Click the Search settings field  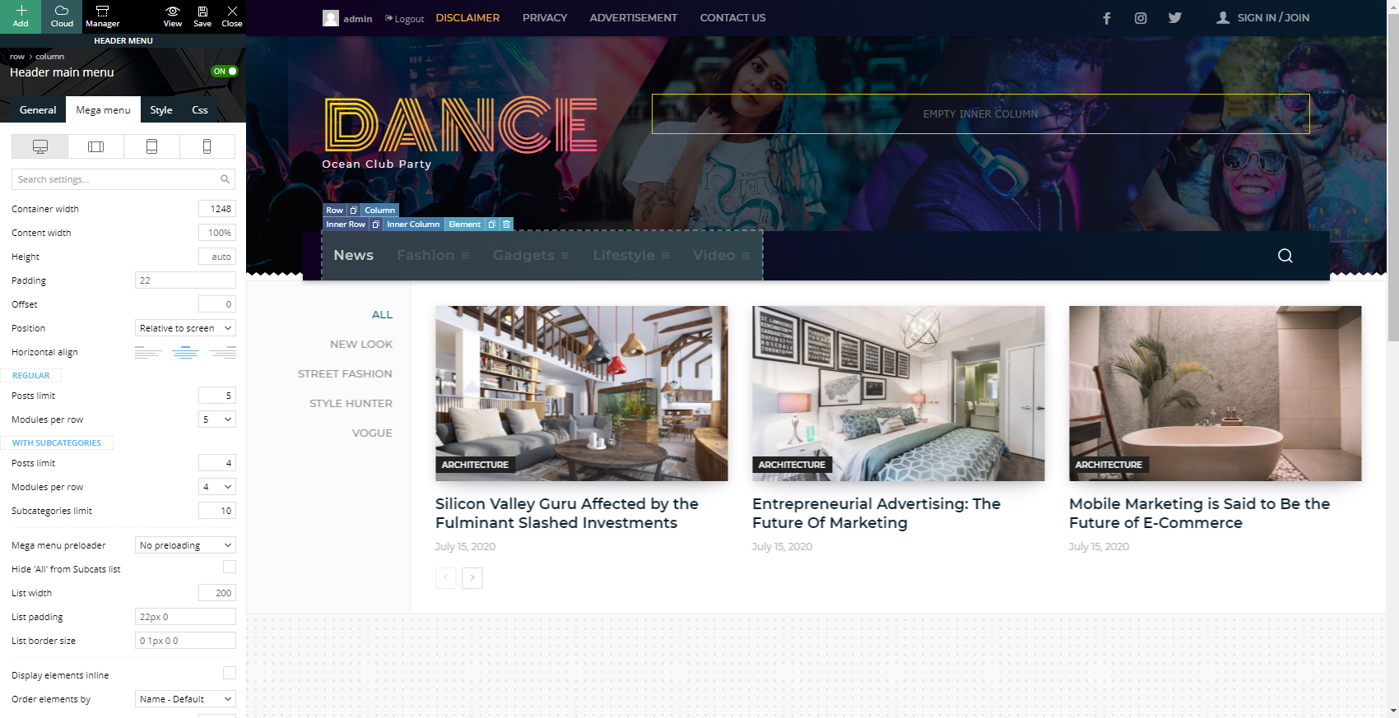pos(123,179)
